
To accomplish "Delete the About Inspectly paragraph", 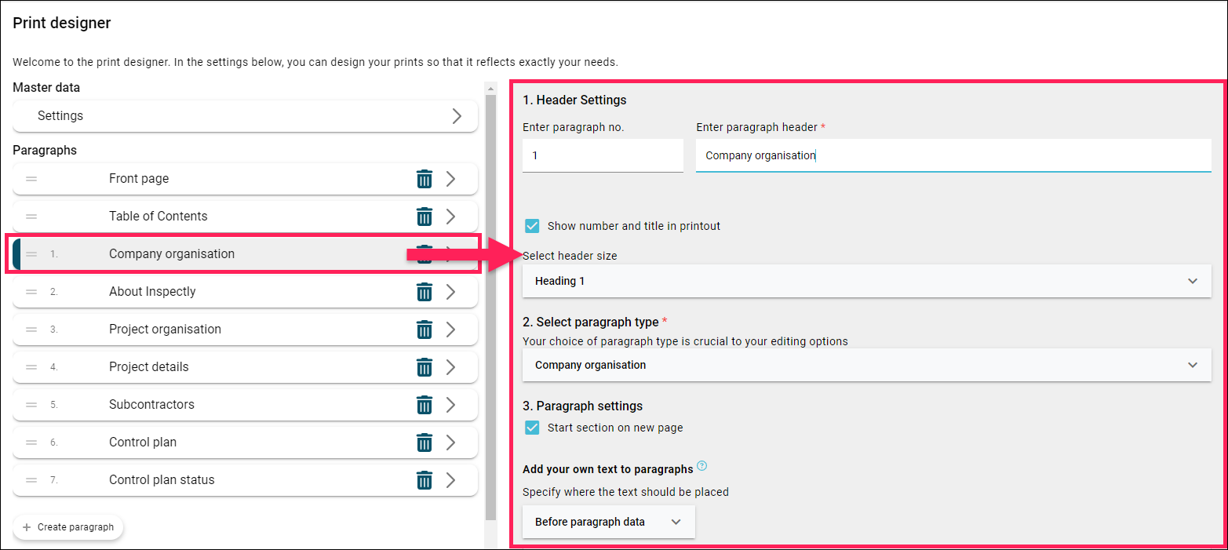I will coord(425,292).
